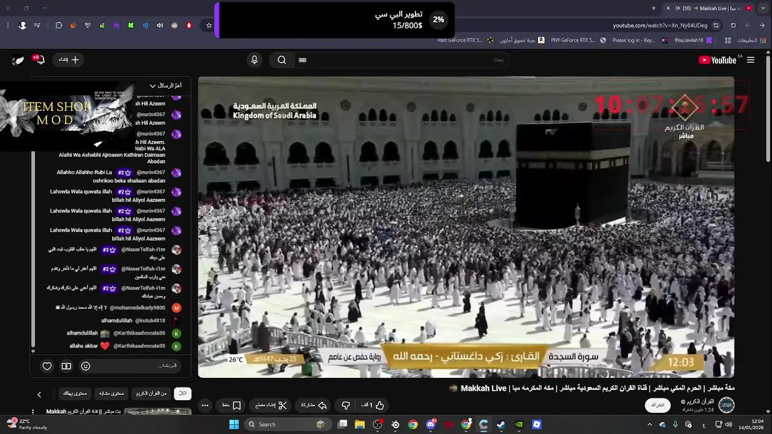Open YouTube notifications bell
Image resolution: width=772 pixels, height=434 pixels.
(39, 60)
